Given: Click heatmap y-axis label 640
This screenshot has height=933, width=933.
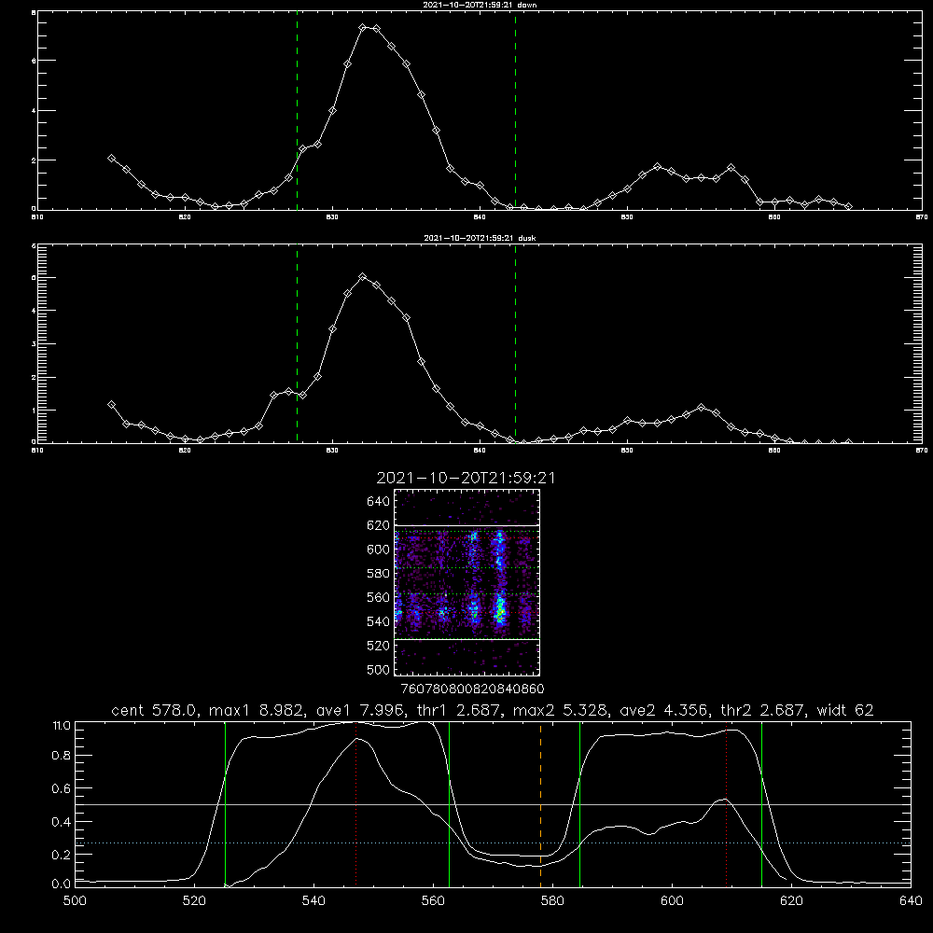Looking at the screenshot, I should point(378,501).
